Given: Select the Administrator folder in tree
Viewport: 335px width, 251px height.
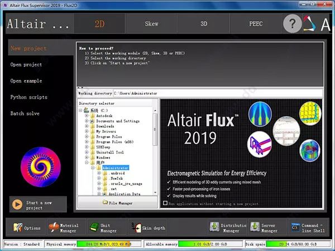Looking at the screenshot, I should tap(115, 168).
